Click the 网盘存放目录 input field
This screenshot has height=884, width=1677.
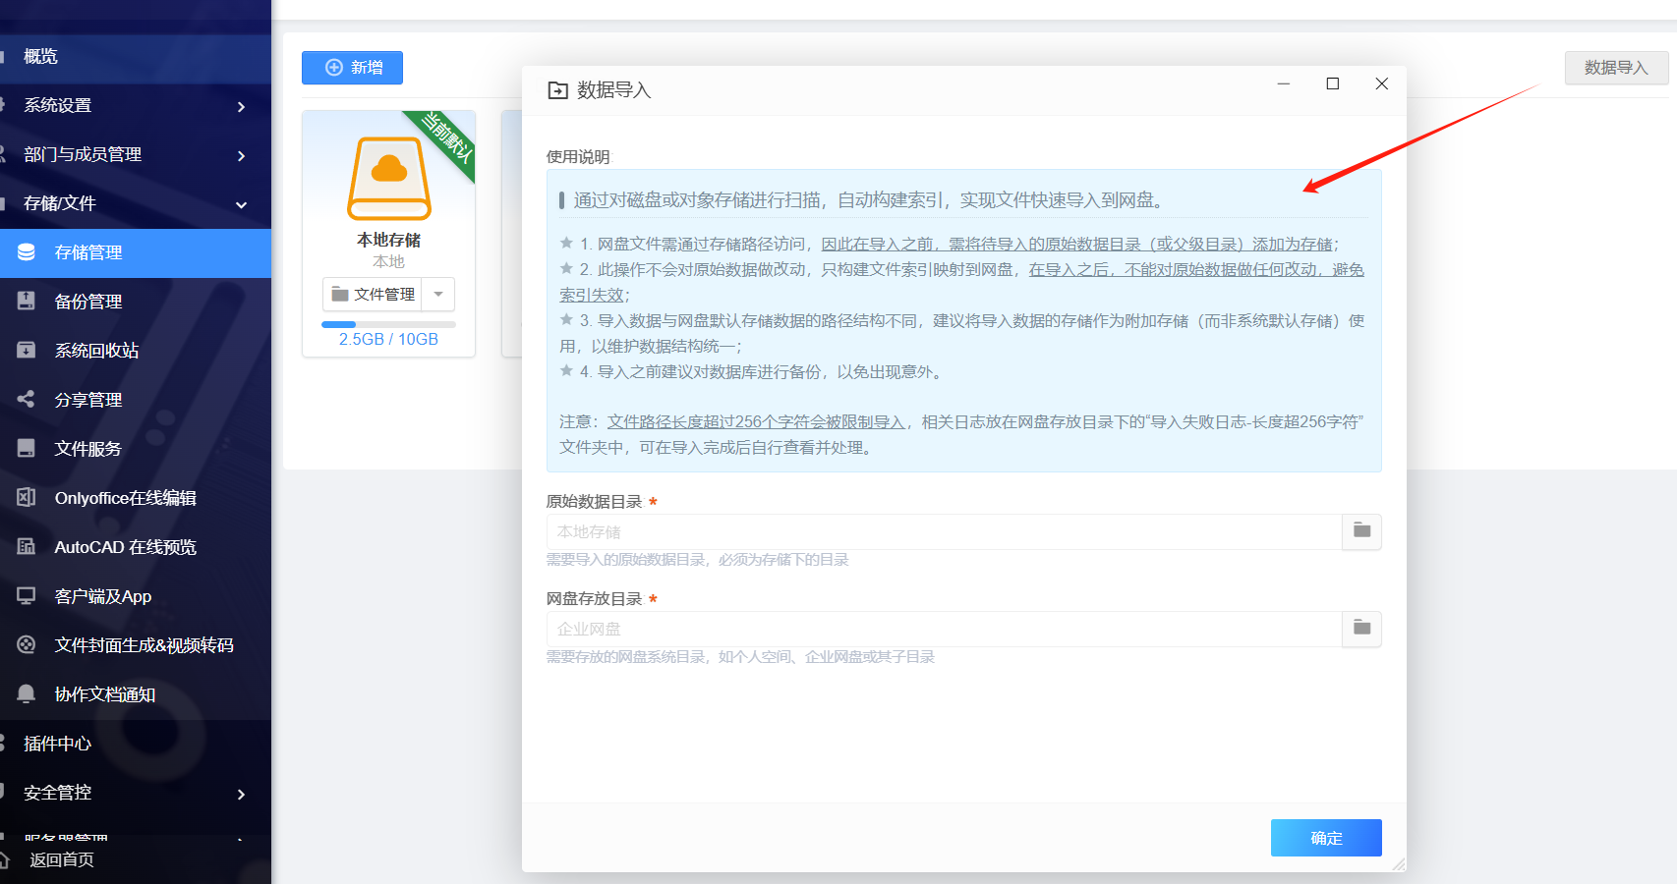(944, 629)
